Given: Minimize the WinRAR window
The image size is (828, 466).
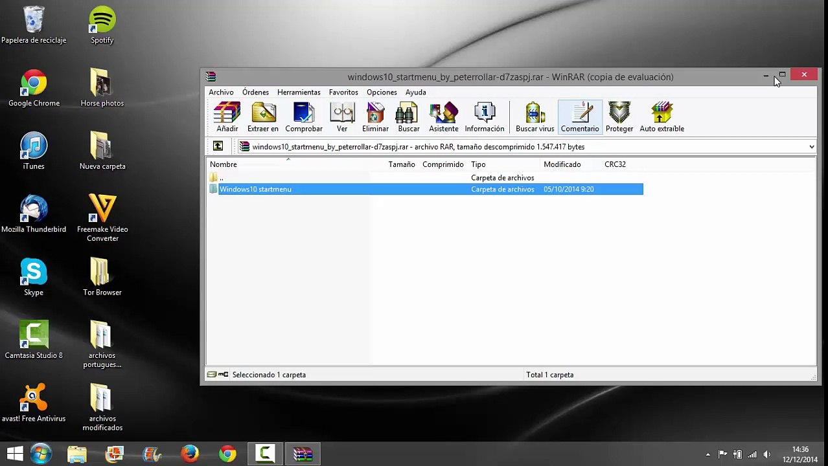Looking at the screenshot, I should tap(766, 76).
